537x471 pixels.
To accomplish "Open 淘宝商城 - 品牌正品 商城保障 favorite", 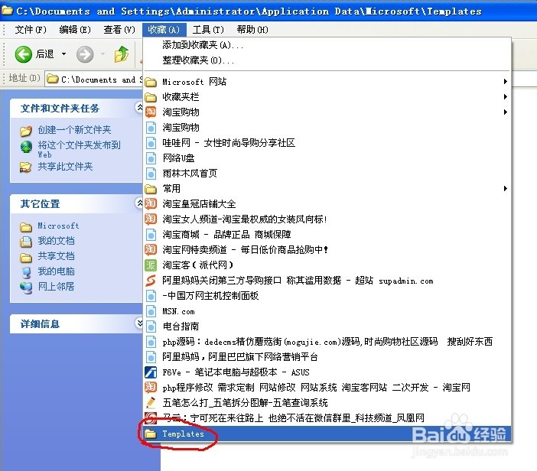I will [226, 235].
